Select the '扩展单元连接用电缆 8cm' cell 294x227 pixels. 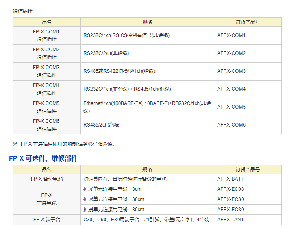147,189
